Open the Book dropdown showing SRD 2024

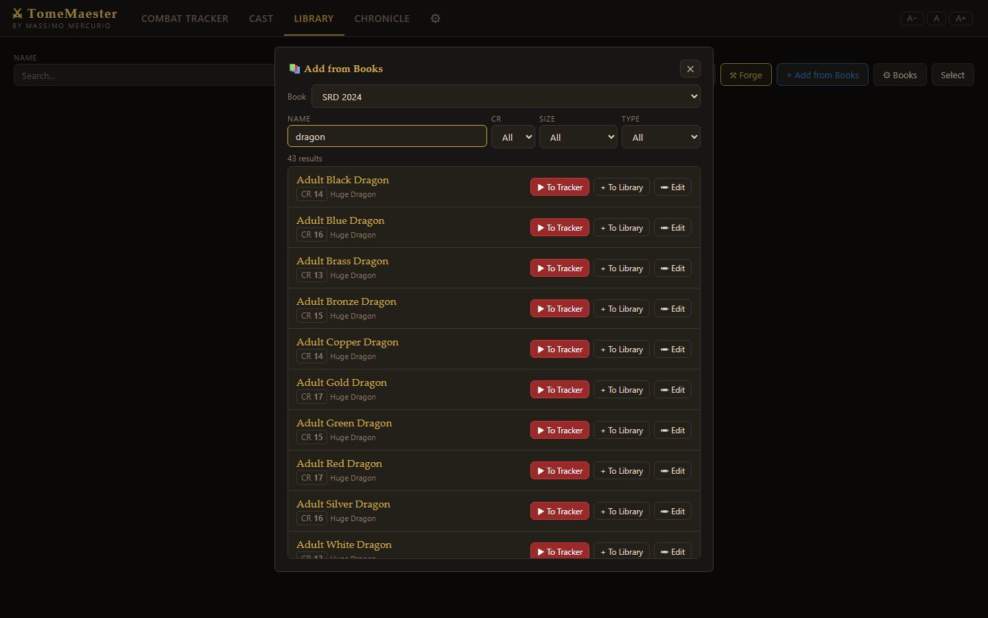(x=506, y=96)
